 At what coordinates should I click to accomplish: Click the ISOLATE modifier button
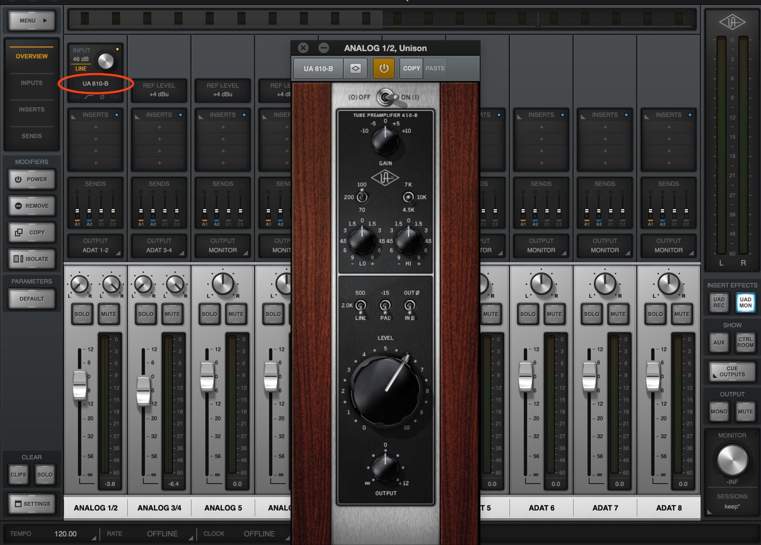tap(32, 259)
